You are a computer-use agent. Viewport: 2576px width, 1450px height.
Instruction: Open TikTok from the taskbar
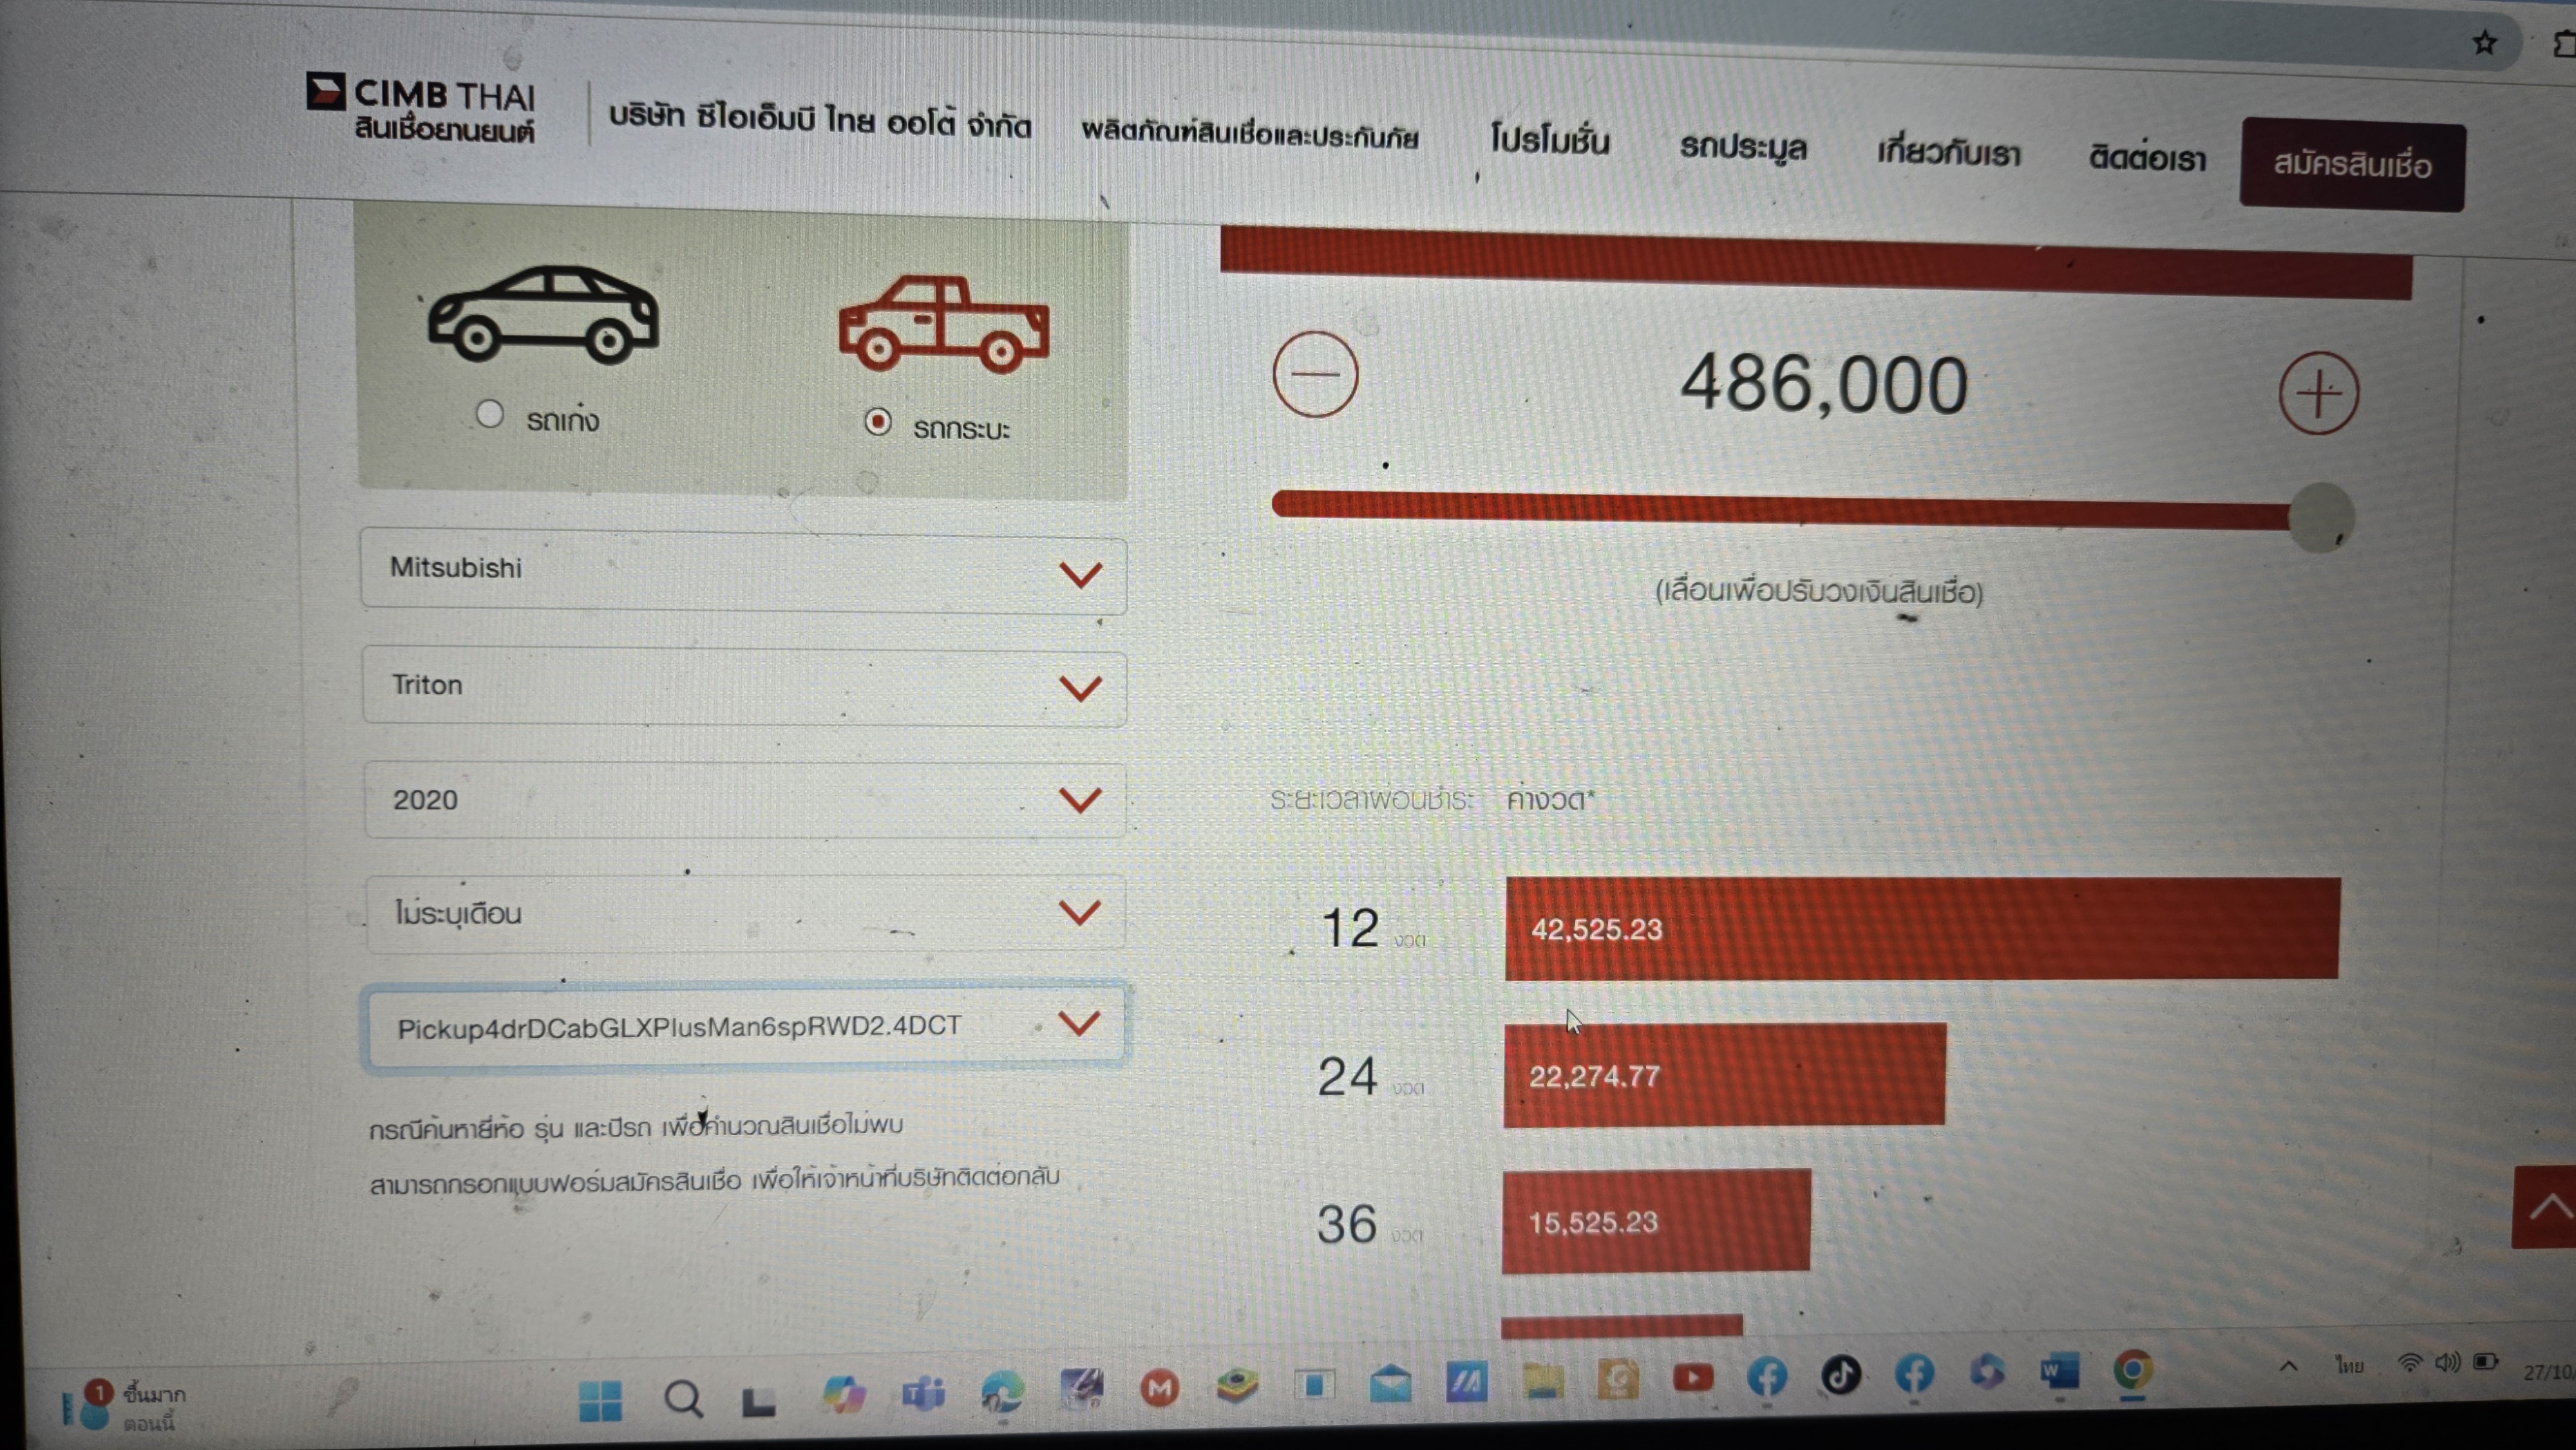tap(1841, 1375)
